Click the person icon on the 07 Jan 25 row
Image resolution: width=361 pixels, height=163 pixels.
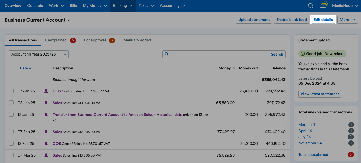[46, 91]
